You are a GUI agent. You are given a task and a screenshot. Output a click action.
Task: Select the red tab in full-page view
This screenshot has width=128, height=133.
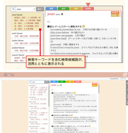[x=78, y=81]
